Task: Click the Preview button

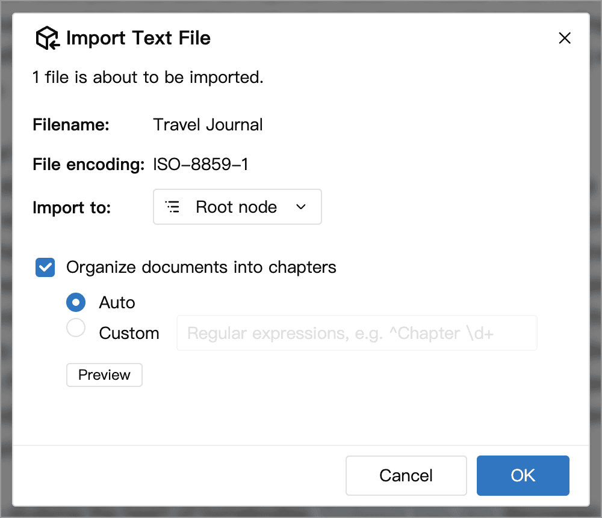Action: point(104,375)
